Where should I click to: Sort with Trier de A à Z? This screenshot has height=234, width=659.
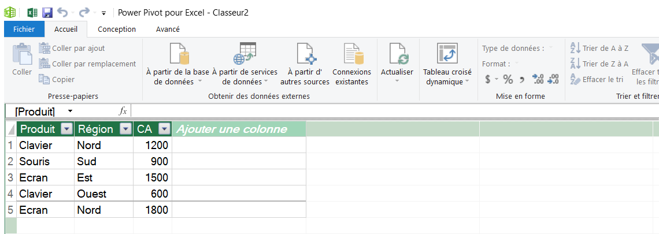[599, 49]
